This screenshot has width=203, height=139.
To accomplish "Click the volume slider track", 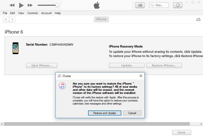I will click(47, 5).
